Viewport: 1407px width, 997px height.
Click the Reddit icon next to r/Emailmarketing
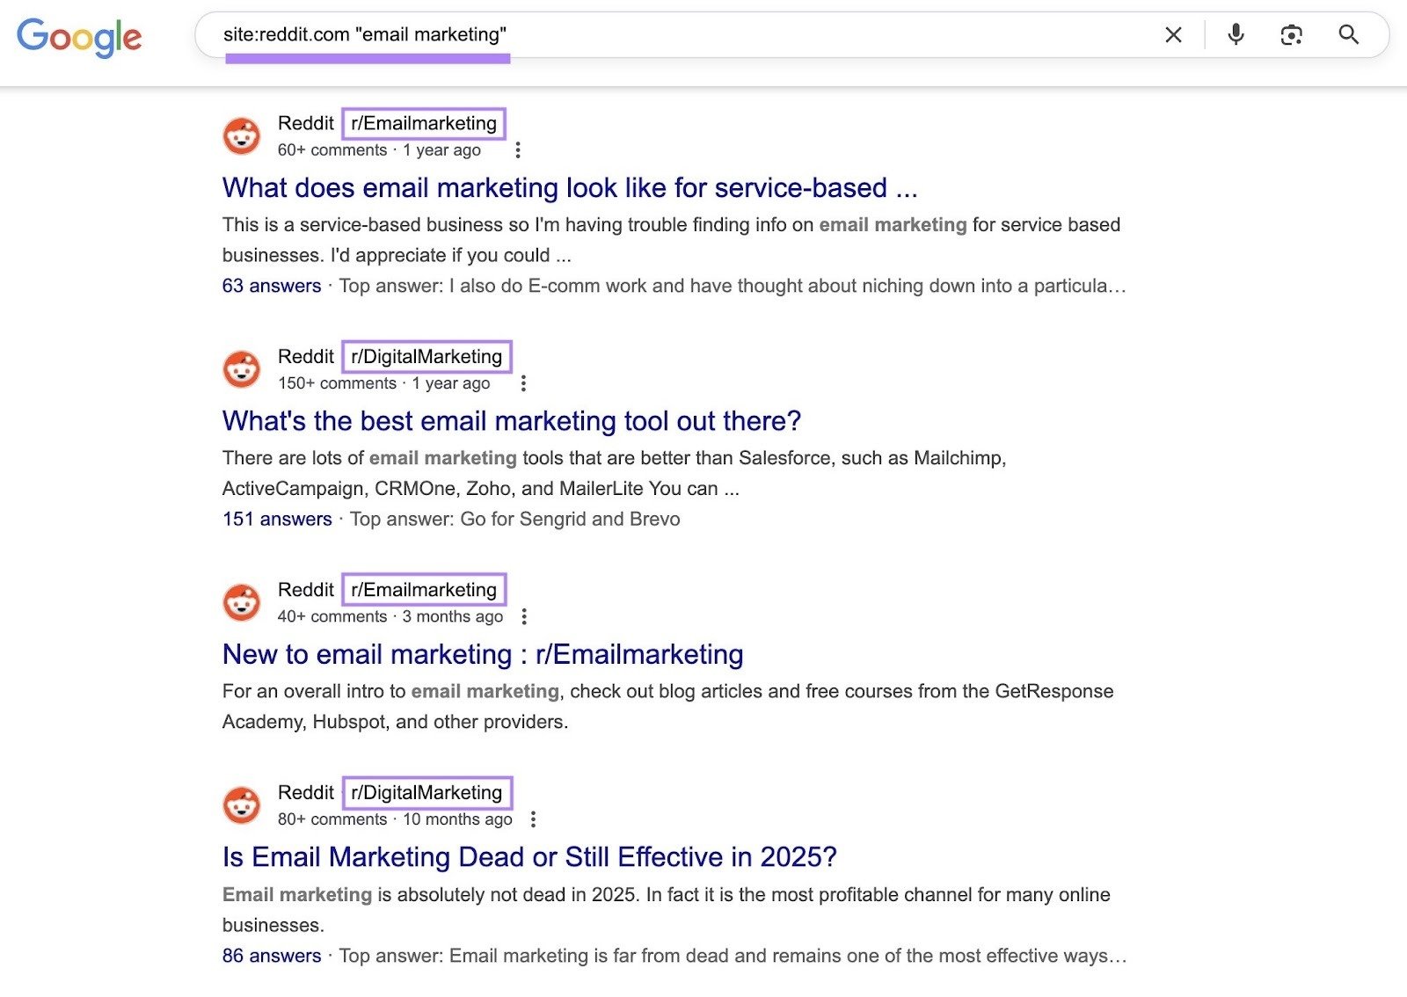pos(241,135)
